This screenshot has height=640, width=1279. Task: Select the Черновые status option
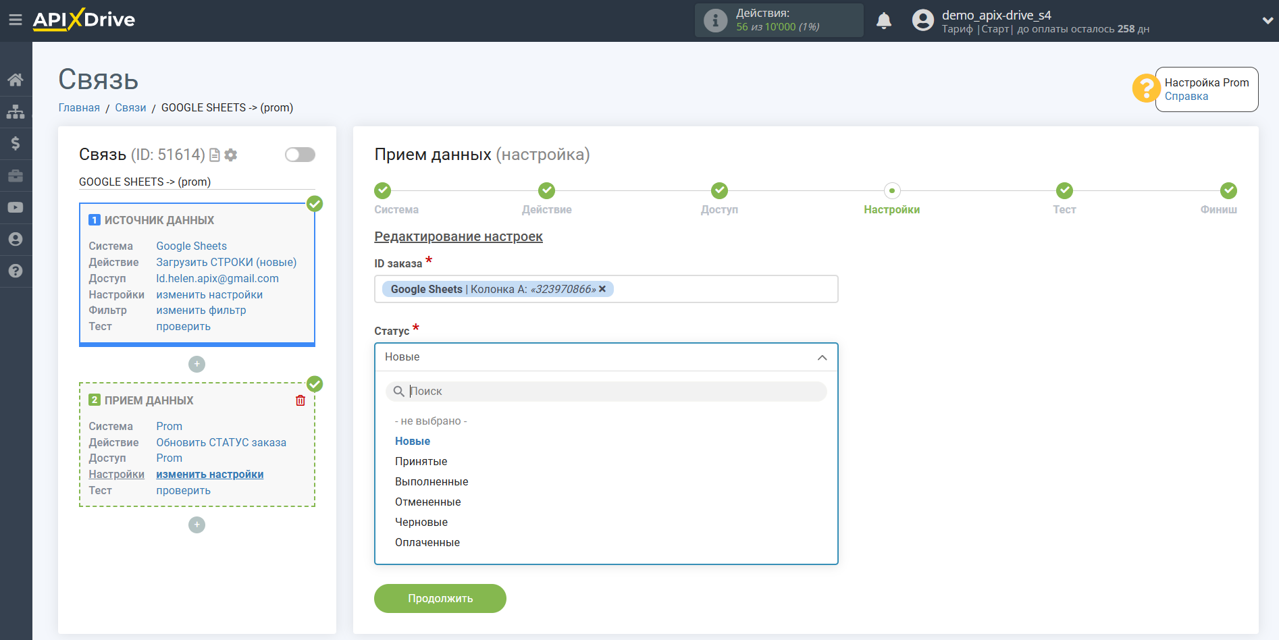point(421,523)
